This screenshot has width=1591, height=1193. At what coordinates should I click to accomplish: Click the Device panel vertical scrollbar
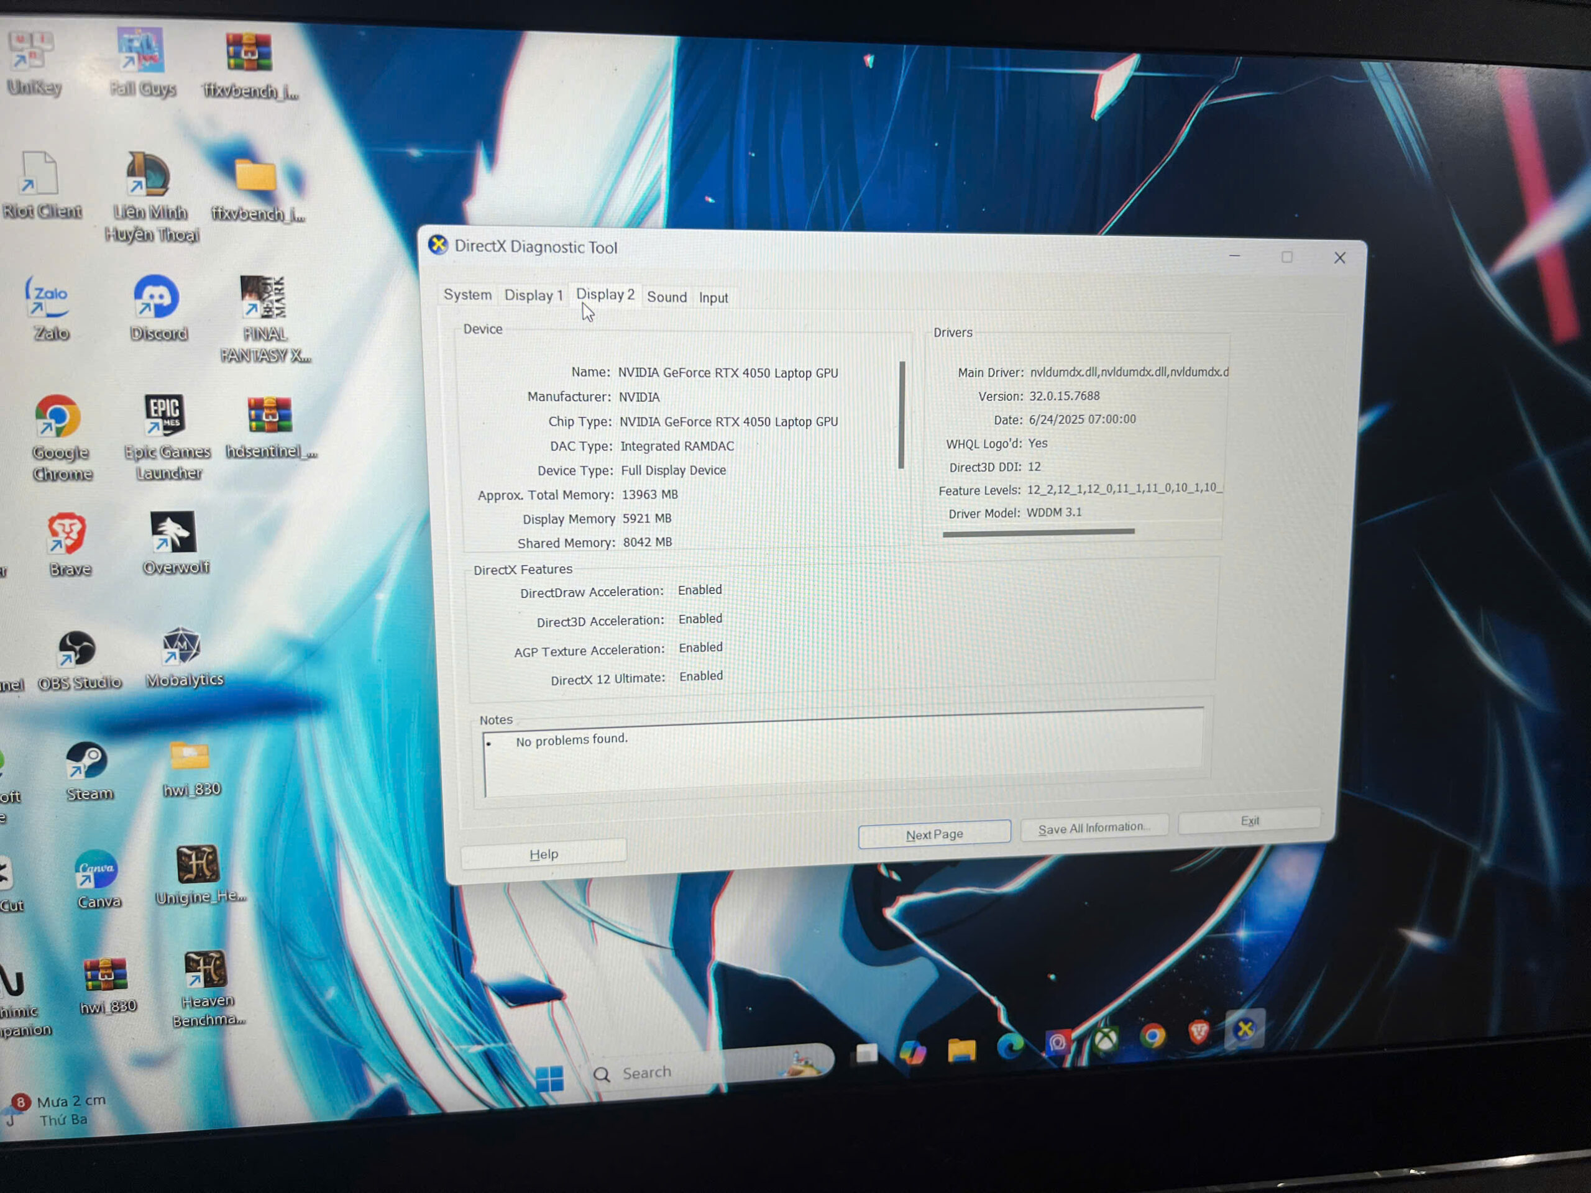point(901,415)
